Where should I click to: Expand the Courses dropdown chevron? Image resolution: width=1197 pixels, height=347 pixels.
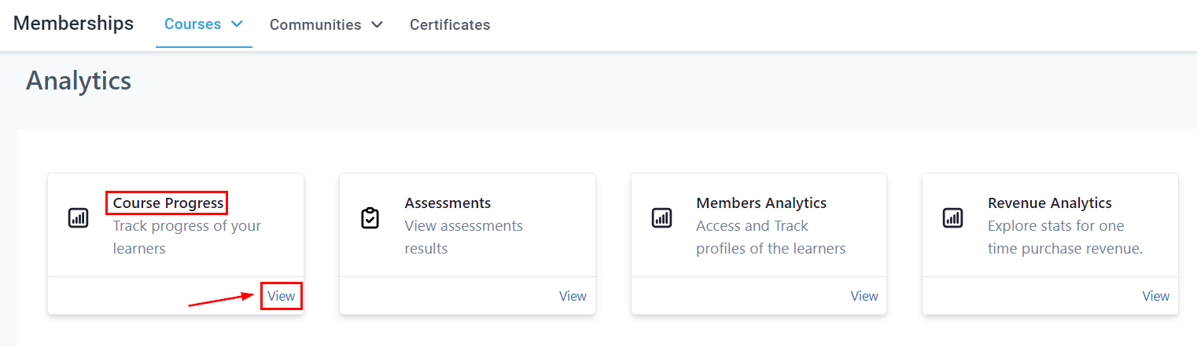237,24
